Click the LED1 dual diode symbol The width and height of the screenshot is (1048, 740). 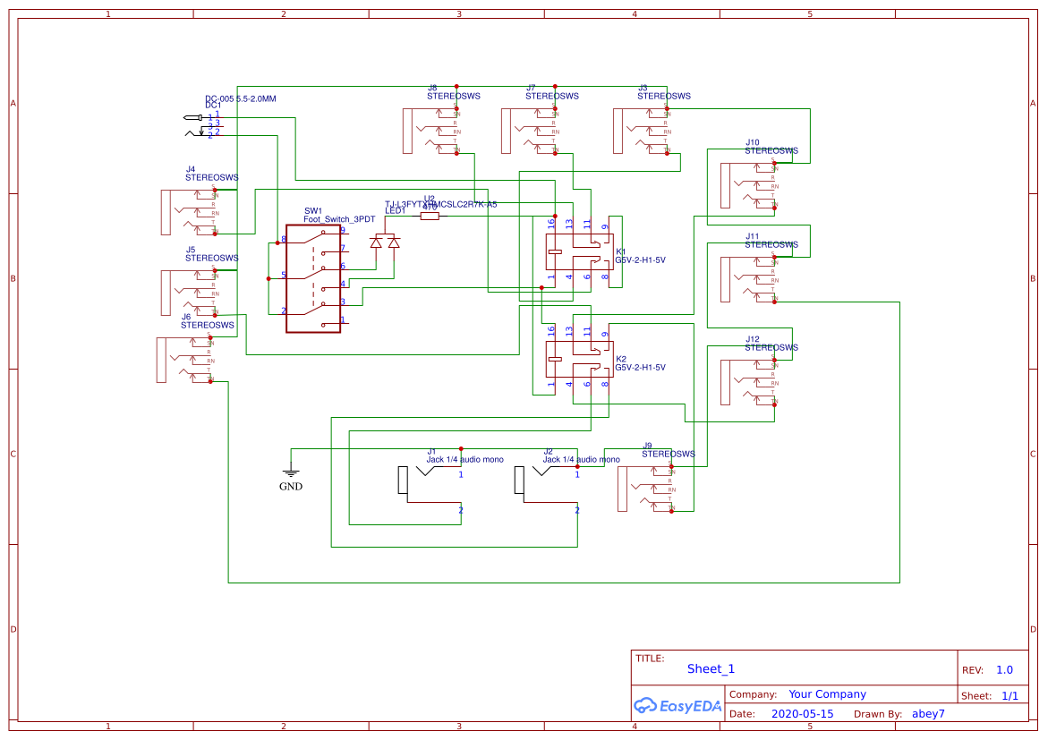click(385, 239)
